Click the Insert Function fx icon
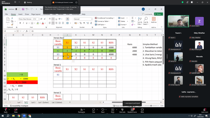The image size is (210, 118). click(27, 31)
